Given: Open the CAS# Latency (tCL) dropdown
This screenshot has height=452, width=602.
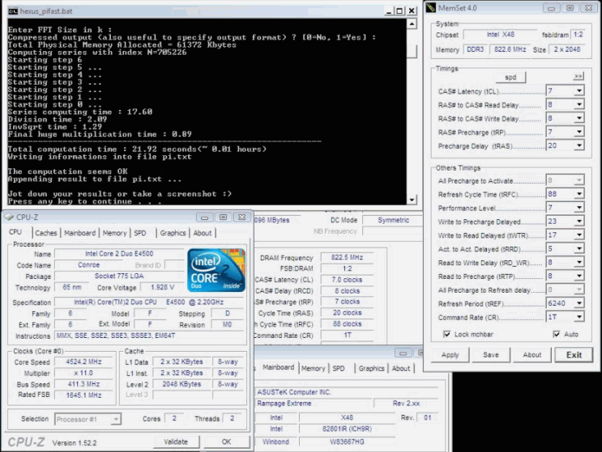Looking at the screenshot, I should (579, 91).
